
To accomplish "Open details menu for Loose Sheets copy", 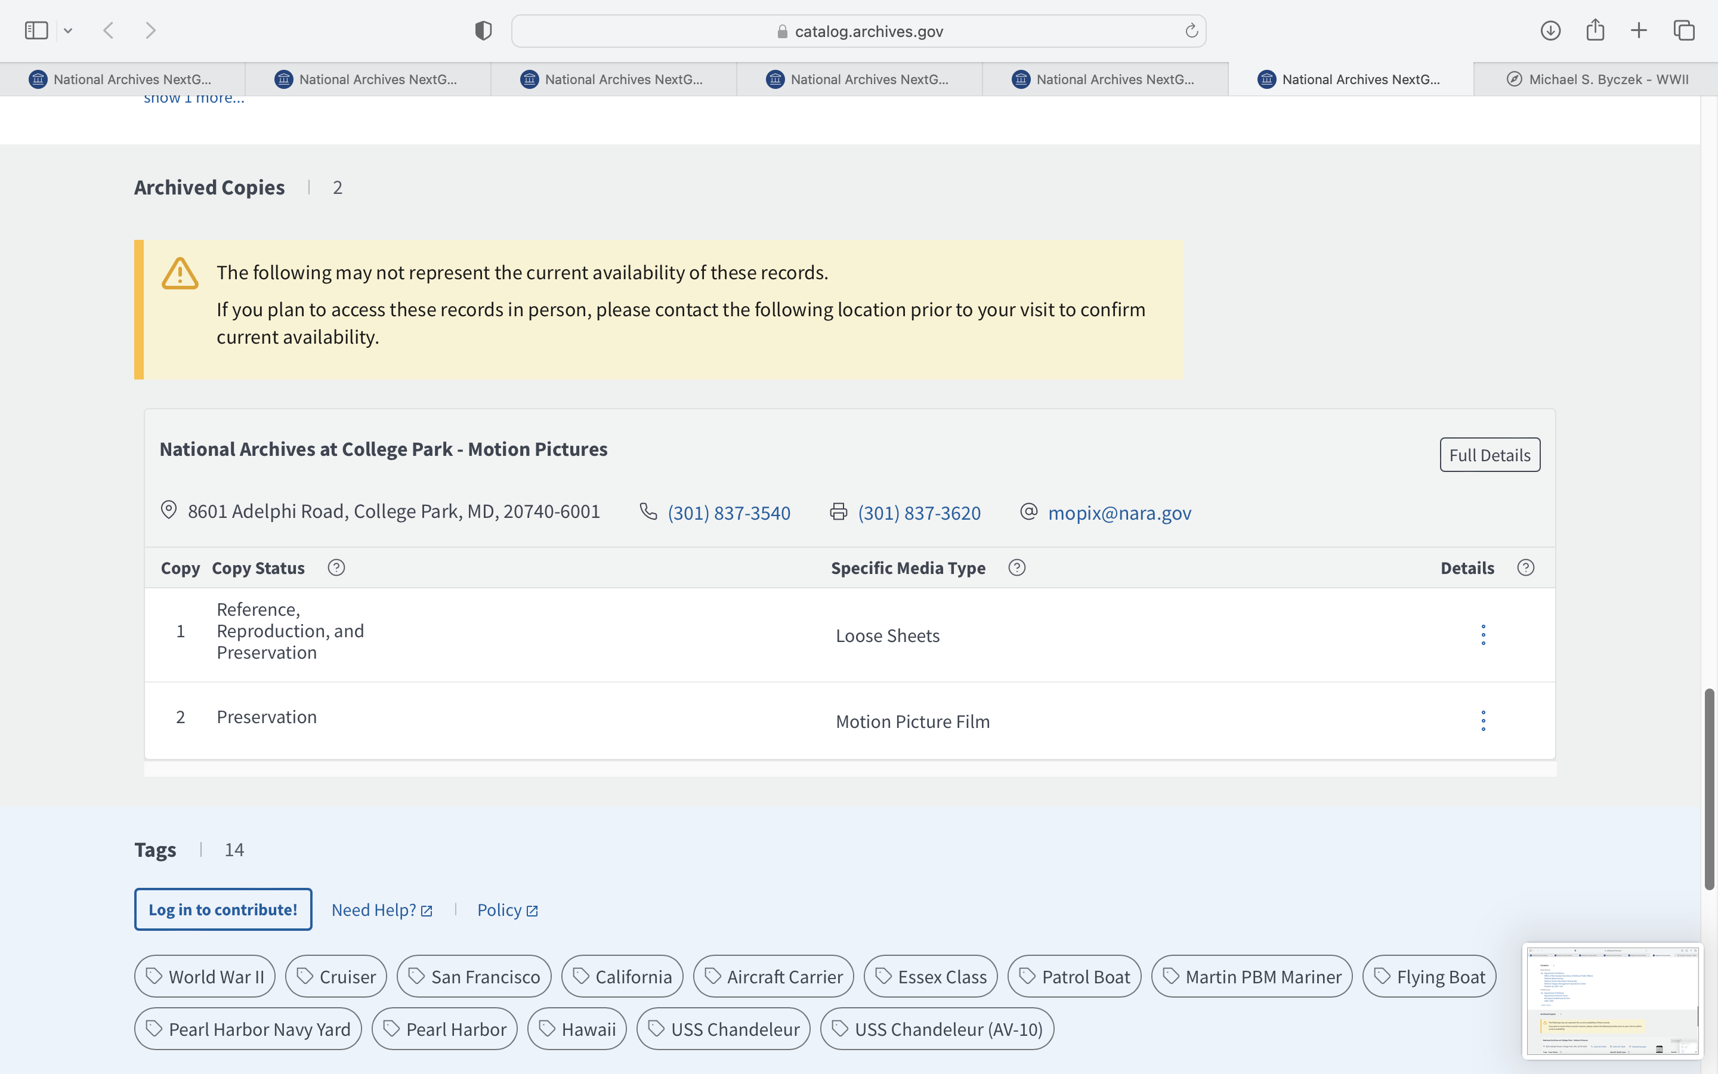I will point(1483,635).
